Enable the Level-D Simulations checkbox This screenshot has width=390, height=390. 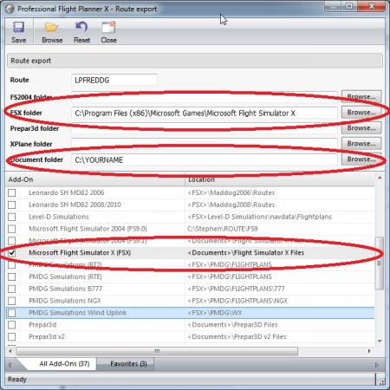click(x=12, y=217)
